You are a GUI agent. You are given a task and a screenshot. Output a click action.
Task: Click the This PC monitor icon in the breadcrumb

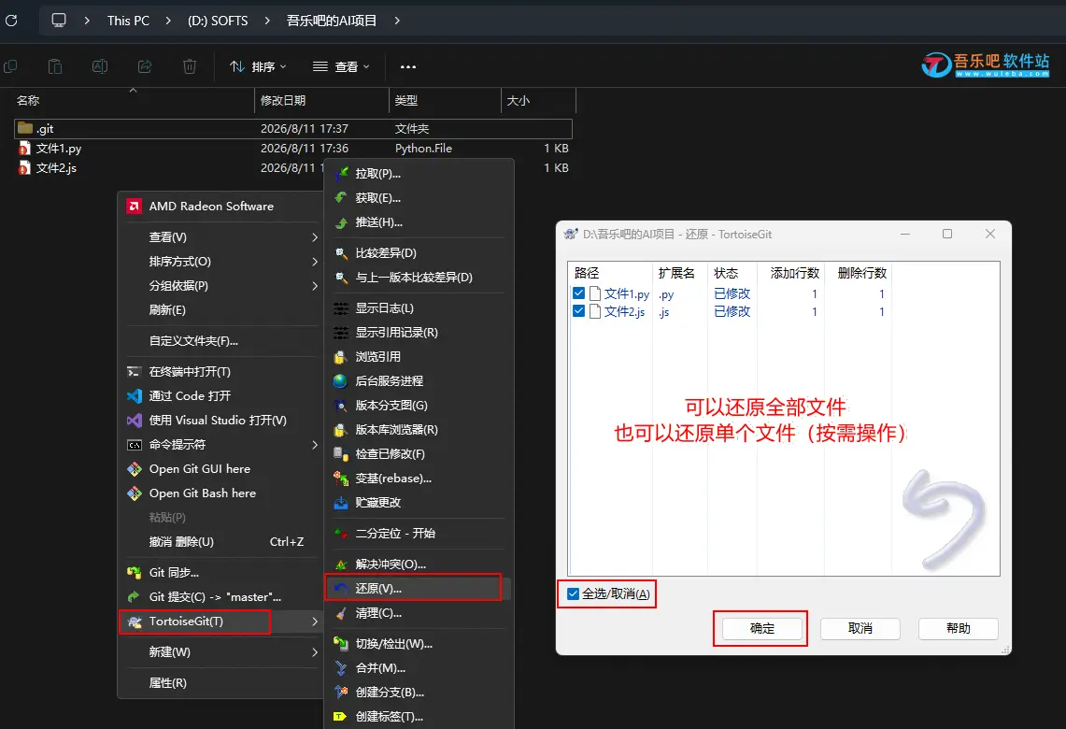click(59, 21)
